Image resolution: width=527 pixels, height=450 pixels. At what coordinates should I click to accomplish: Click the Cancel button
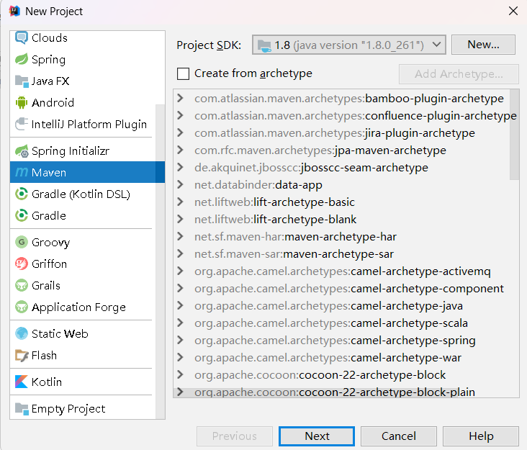click(x=399, y=436)
